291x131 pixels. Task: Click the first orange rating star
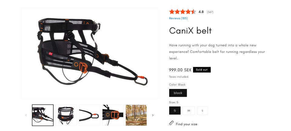172,12
